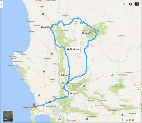Zoom in with the plus button
The image size is (142, 123).
138,90
